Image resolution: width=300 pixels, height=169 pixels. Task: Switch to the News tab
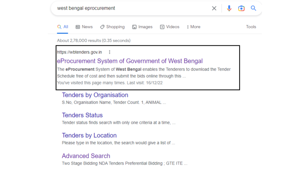pos(84,27)
